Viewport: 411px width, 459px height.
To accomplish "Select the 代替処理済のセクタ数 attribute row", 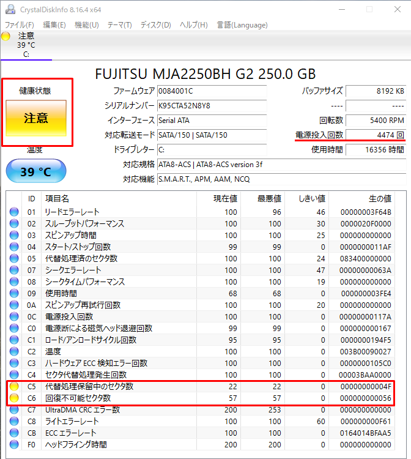I will click(x=201, y=258).
